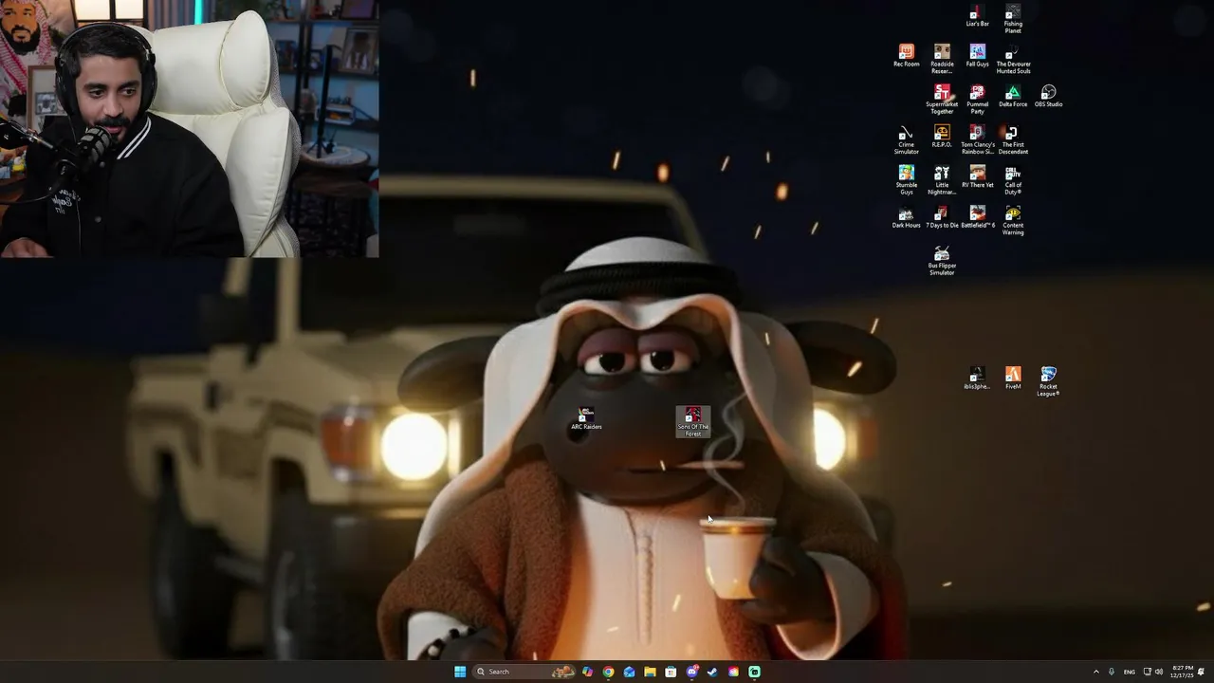Image resolution: width=1214 pixels, height=683 pixels.
Task: Open network settings from the tray
Action: pos(1147,672)
